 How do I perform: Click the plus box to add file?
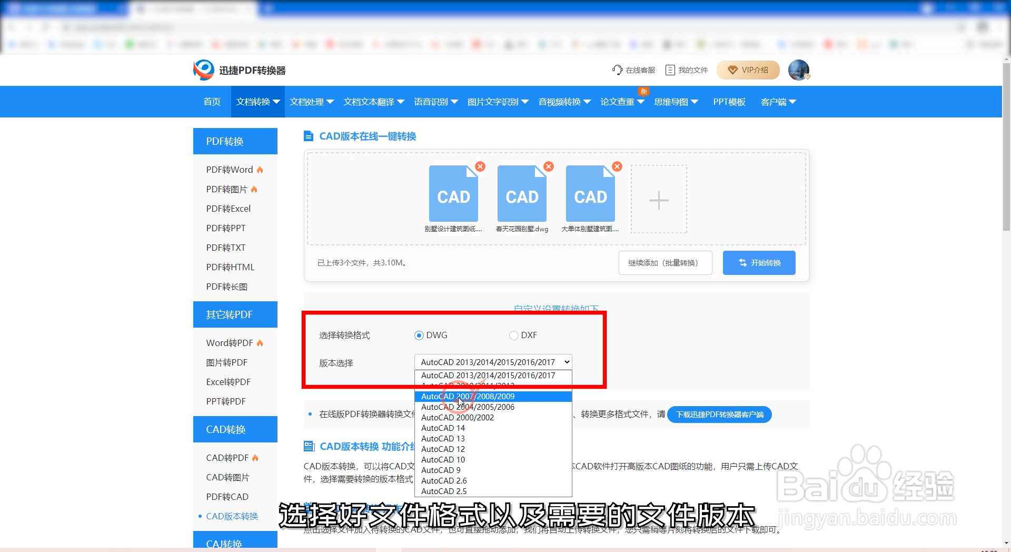pyautogui.click(x=659, y=200)
